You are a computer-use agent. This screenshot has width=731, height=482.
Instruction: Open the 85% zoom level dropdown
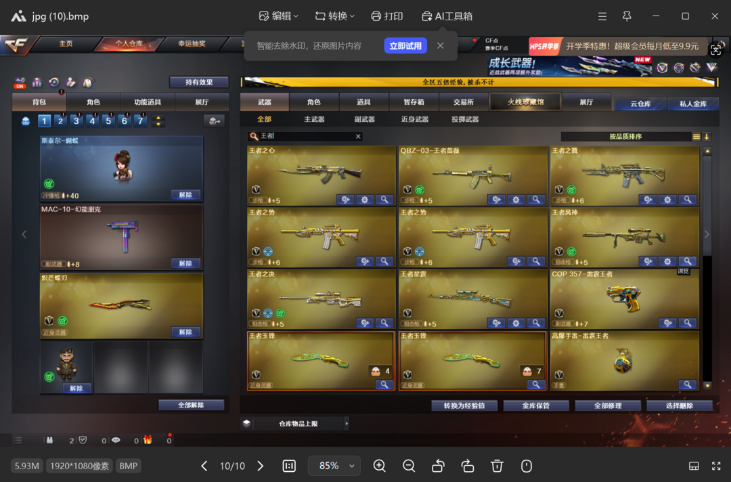tap(334, 466)
